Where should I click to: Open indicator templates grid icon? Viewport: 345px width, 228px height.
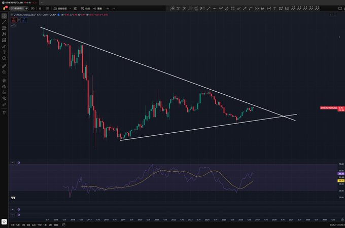point(75,8)
